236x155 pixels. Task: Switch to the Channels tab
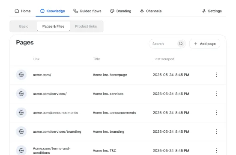(151, 11)
